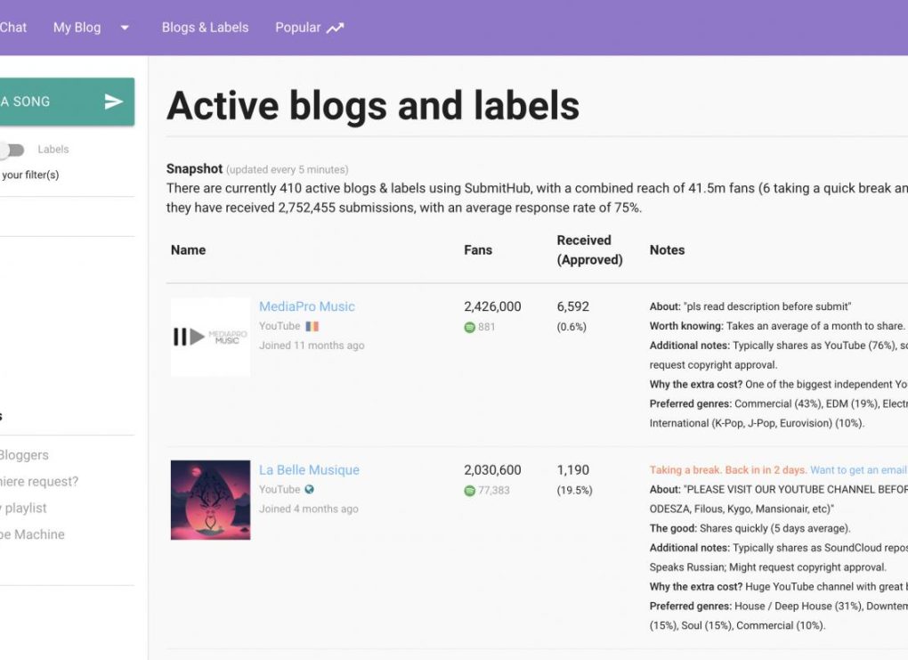Open the Chat menu item
The image size is (908, 660).
coord(12,28)
